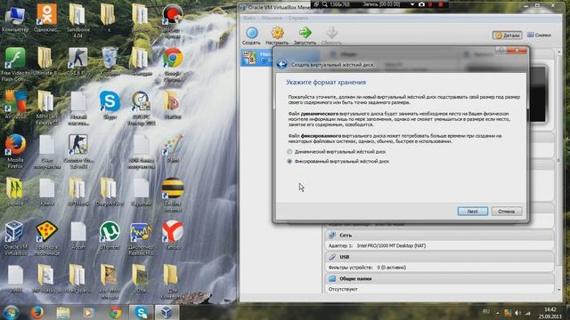Open the Beeline Internet striped ball icon
This screenshot has height=320, width=570.
[172, 195]
